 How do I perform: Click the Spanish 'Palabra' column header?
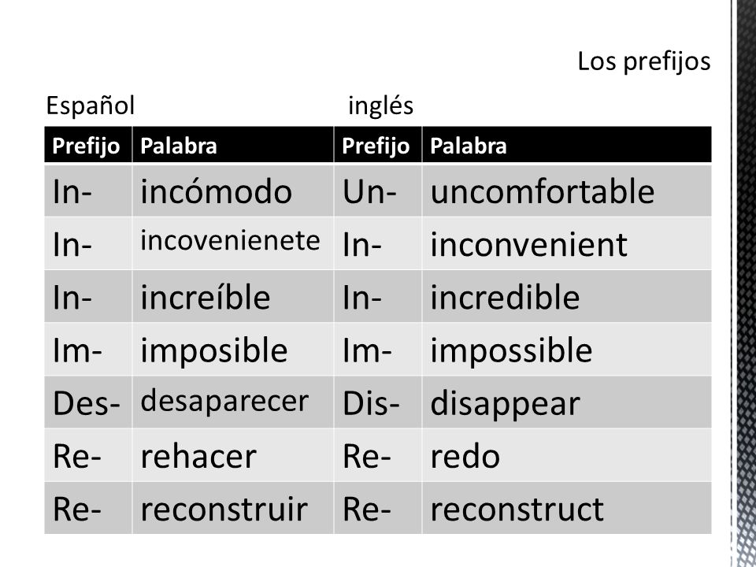pyautogui.click(x=233, y=145)
